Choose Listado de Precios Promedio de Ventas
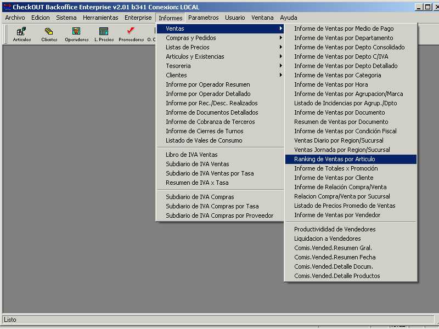This screenshot has width=439, height=329. coord(351,206)
